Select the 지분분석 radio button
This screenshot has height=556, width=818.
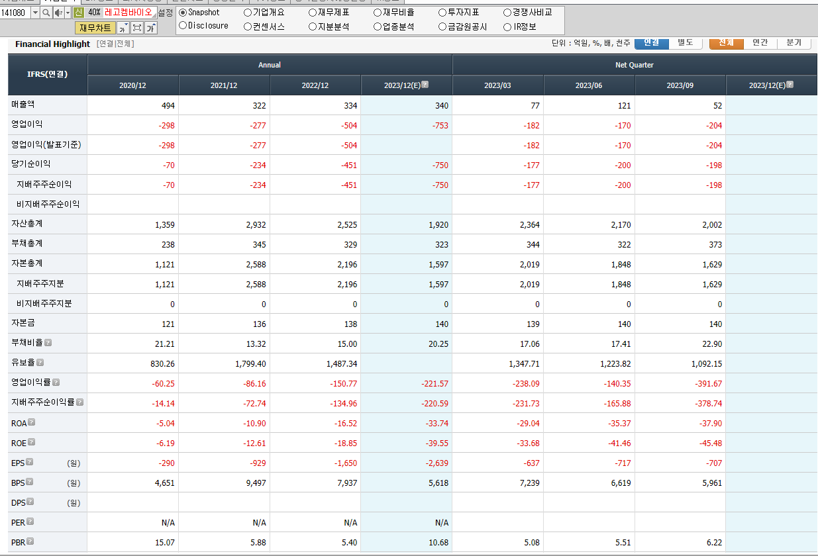pyautogui.click(x=313, y=26)
